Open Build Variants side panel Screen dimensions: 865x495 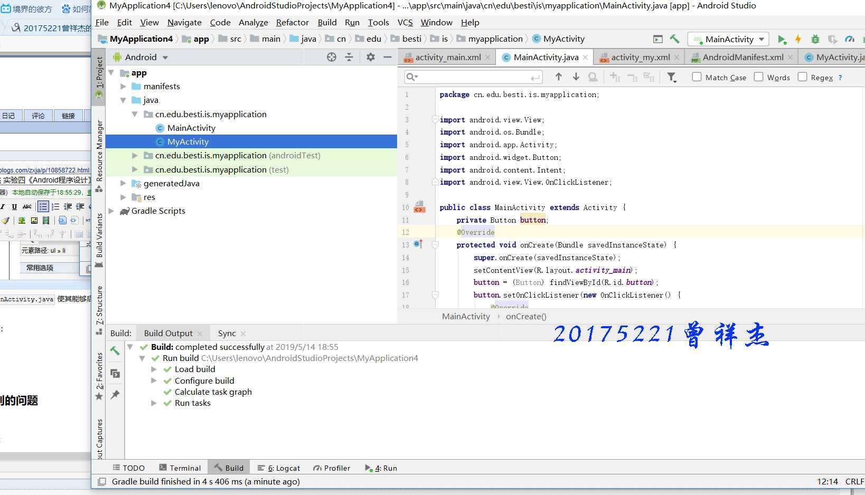coord(99,240)
